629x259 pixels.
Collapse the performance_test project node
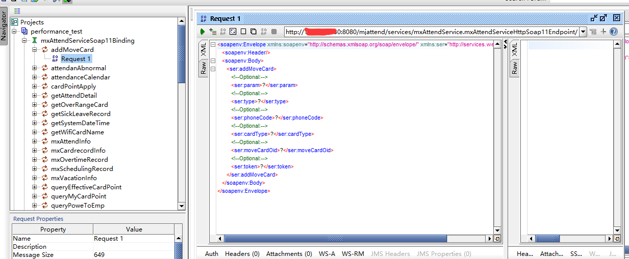[x=14, y=31]
